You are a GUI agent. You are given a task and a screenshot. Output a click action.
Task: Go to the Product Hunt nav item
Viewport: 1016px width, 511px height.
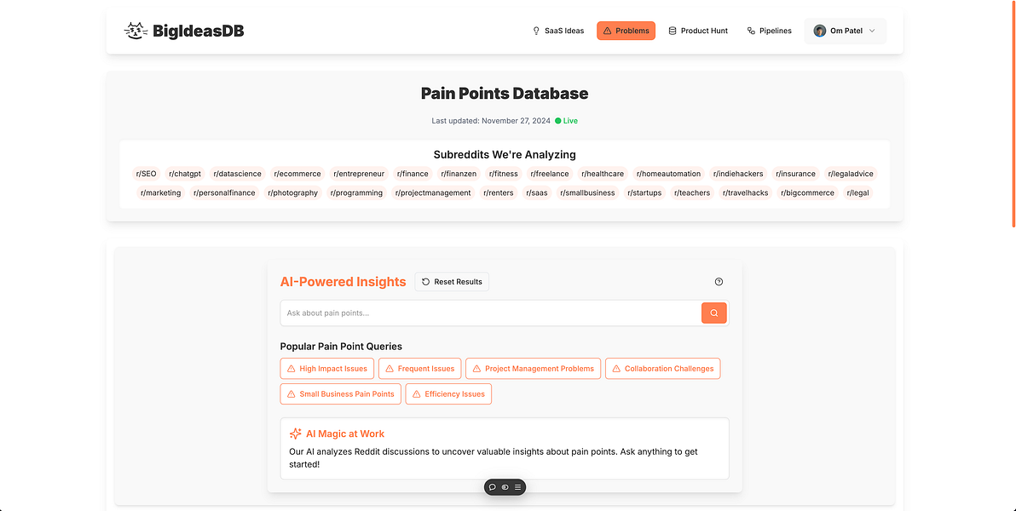(x=698, y=31)
